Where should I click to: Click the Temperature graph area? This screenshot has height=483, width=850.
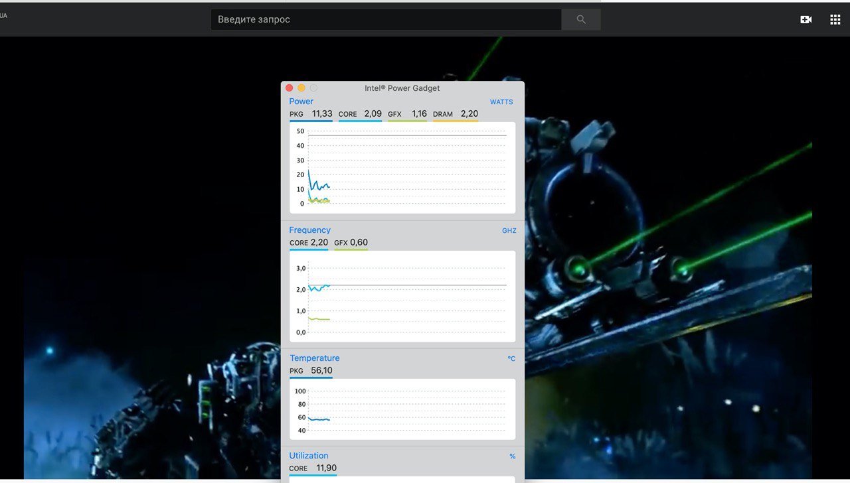pos(402,409)
